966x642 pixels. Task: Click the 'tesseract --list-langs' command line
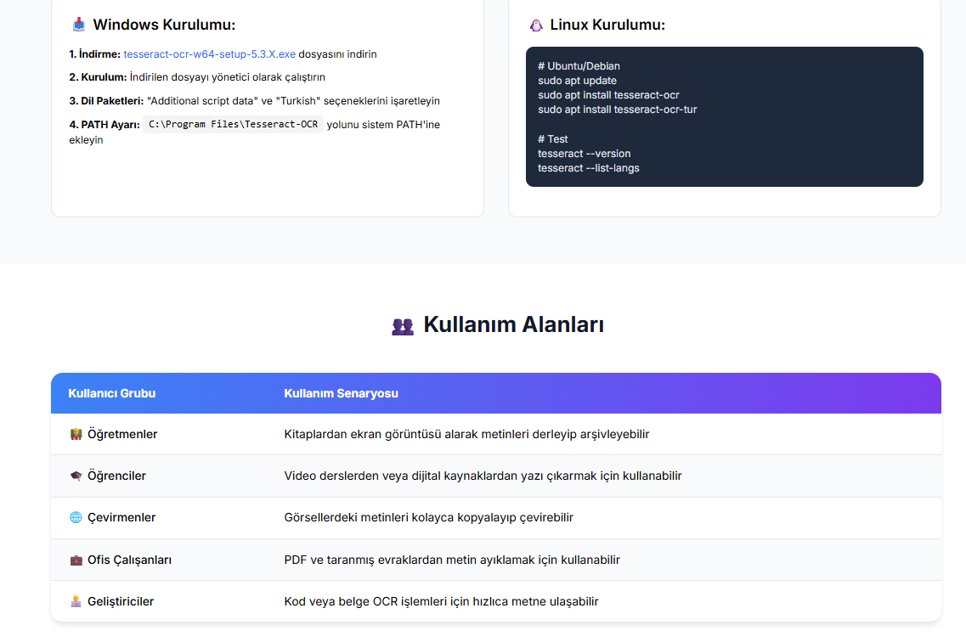point(588,168)
